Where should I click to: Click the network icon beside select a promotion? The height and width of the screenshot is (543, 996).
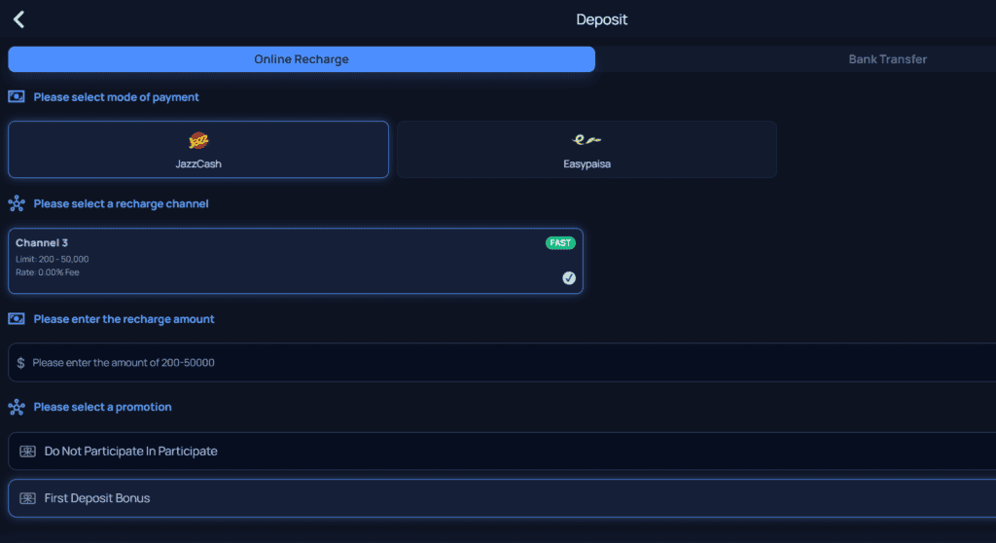point(17,407)
